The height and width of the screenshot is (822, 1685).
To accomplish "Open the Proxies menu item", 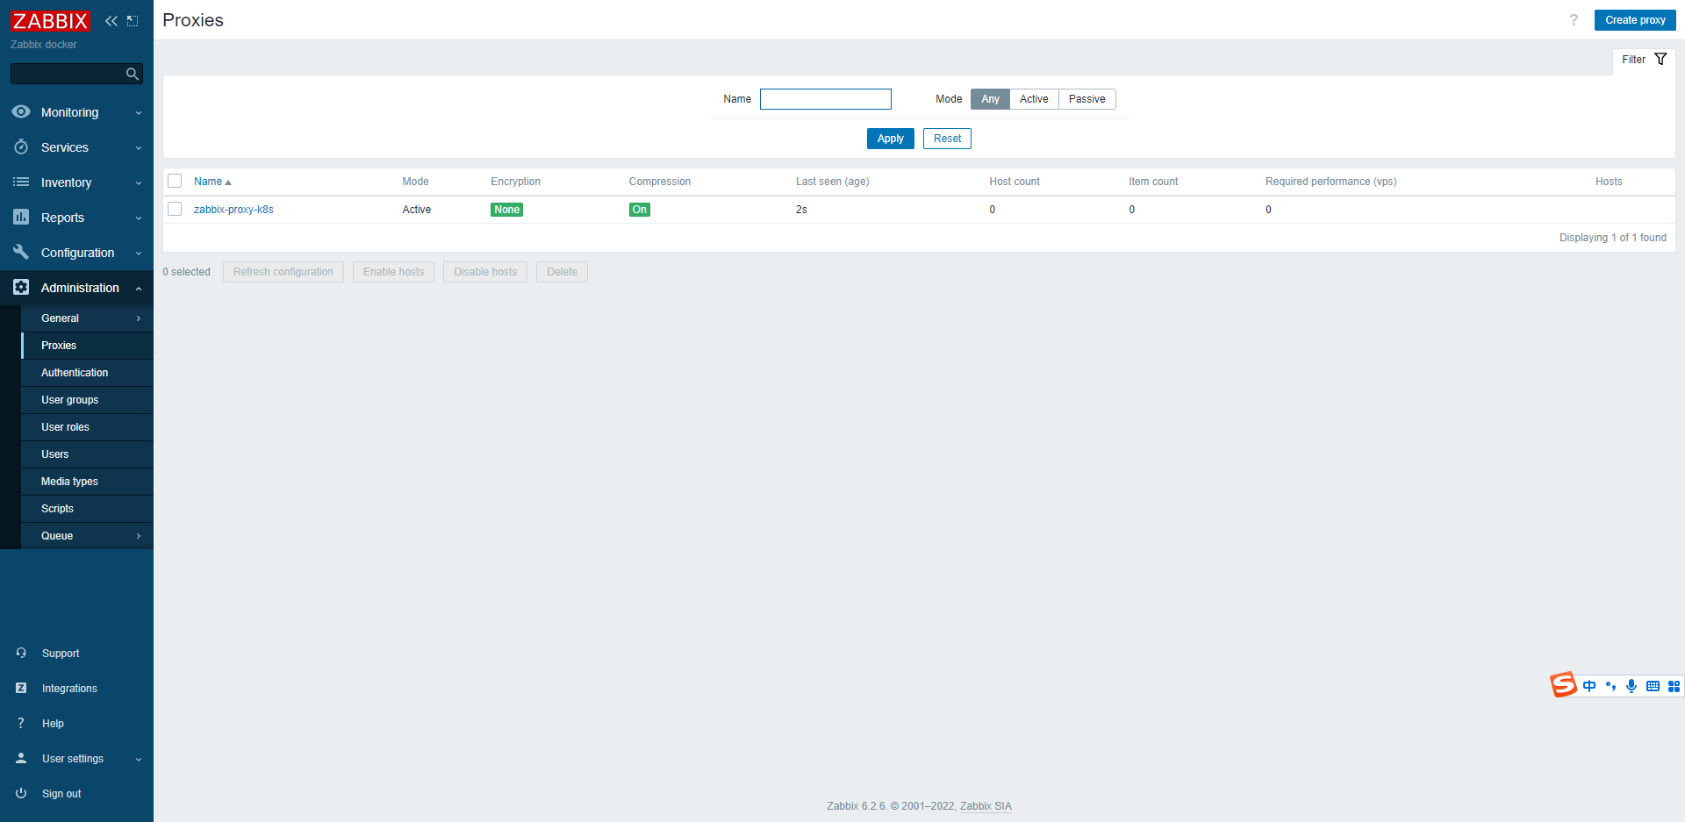I will click(87, 346).
